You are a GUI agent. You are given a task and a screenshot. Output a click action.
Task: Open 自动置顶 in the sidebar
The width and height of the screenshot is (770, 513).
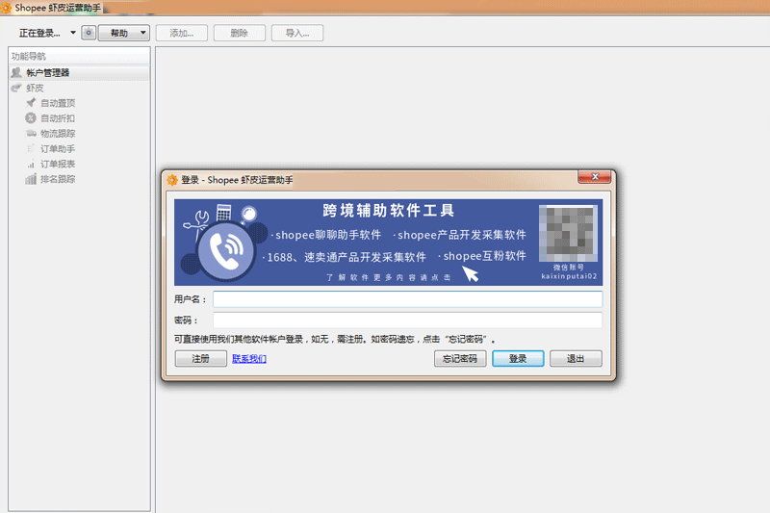[58, 103]
